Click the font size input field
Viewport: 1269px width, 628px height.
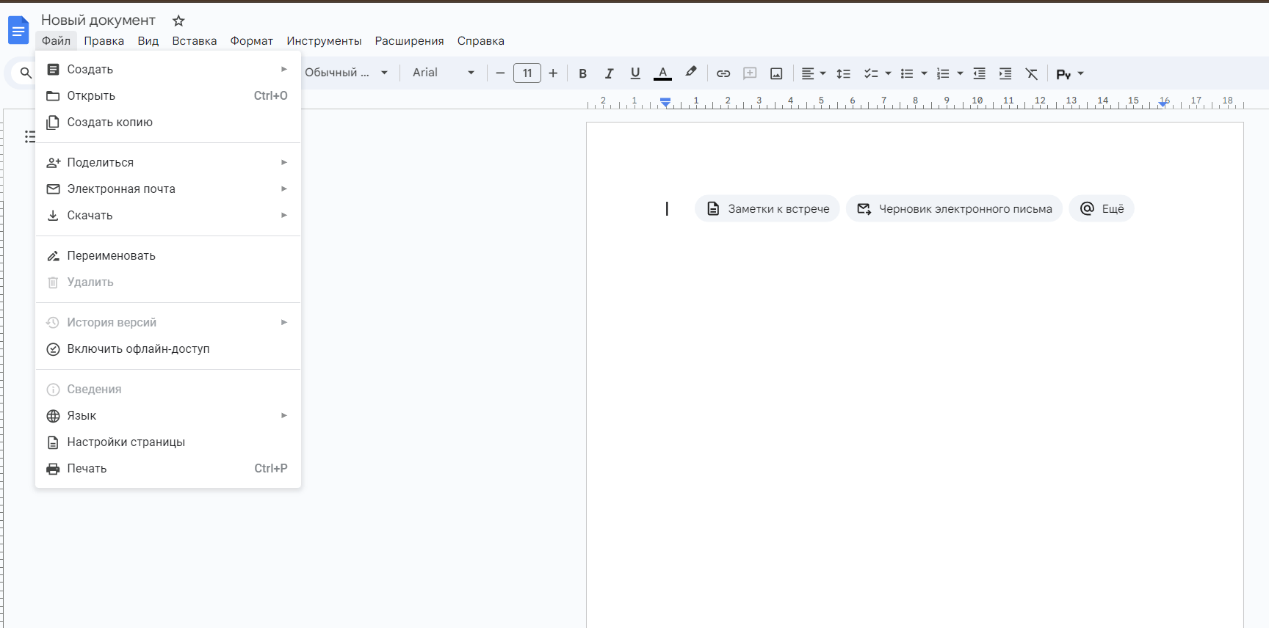(527, 73)
